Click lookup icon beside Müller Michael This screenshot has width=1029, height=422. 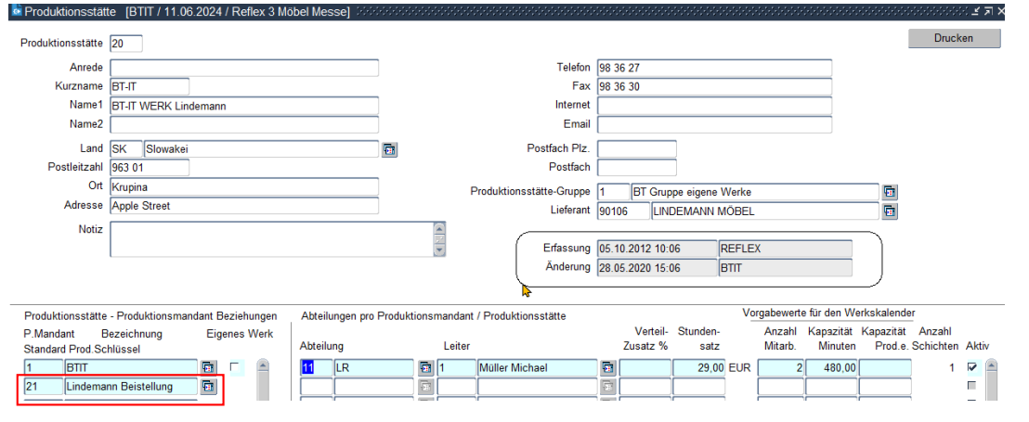[608, 368]
